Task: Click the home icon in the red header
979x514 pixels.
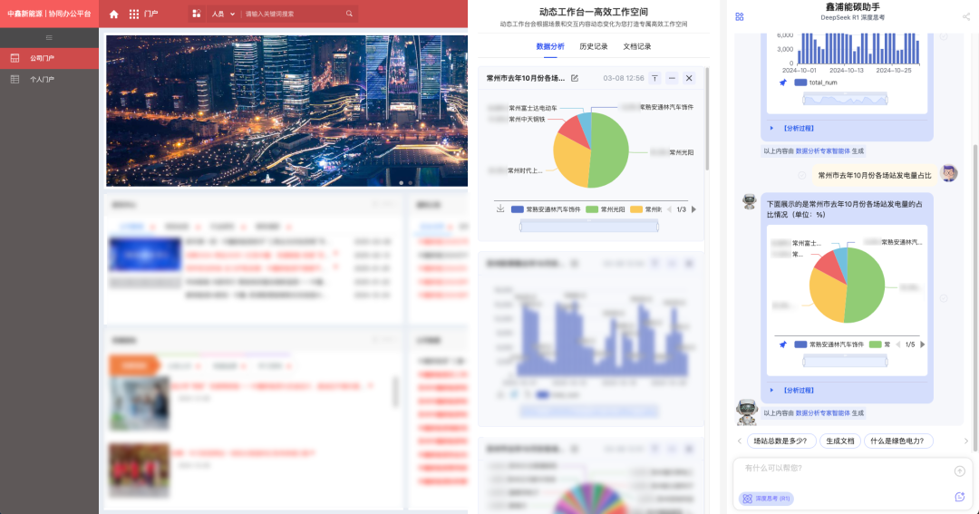Action: point(114,15)
